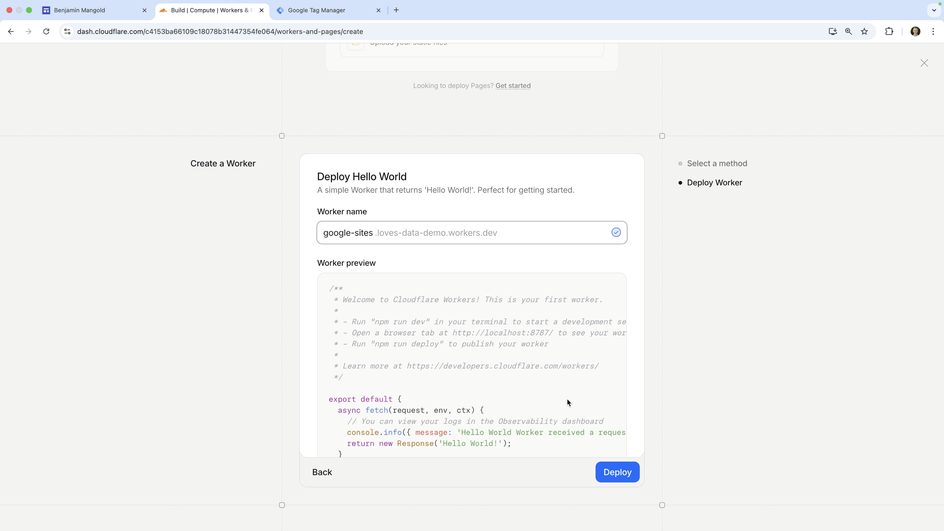Viewport: 944px width, 531px height.
Task: Click the Create a Worker title
Action: [223, 163]
